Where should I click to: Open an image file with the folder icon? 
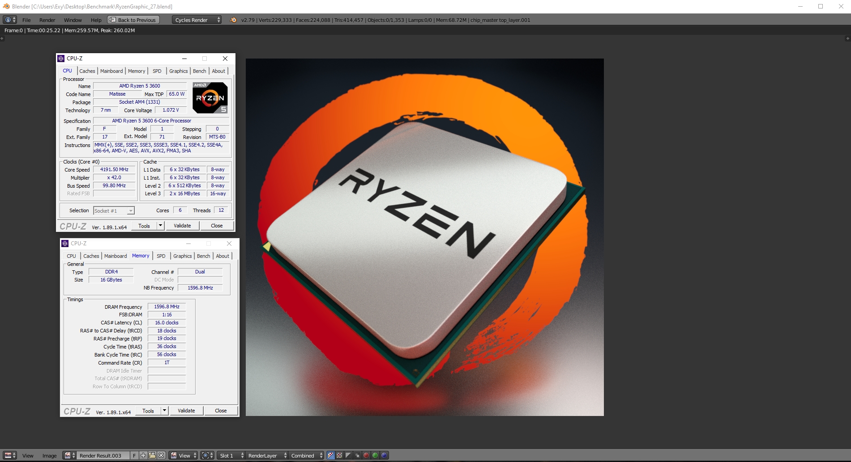152,455
